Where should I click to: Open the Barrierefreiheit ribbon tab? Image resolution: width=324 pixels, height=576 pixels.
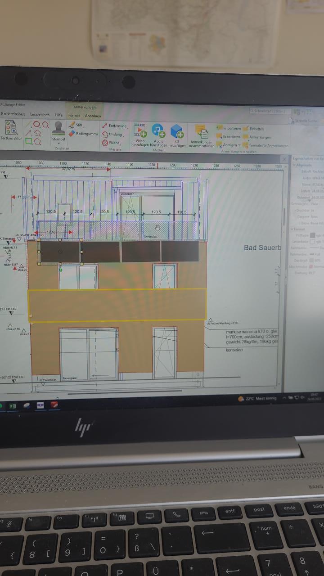click(x=13, y=114)
